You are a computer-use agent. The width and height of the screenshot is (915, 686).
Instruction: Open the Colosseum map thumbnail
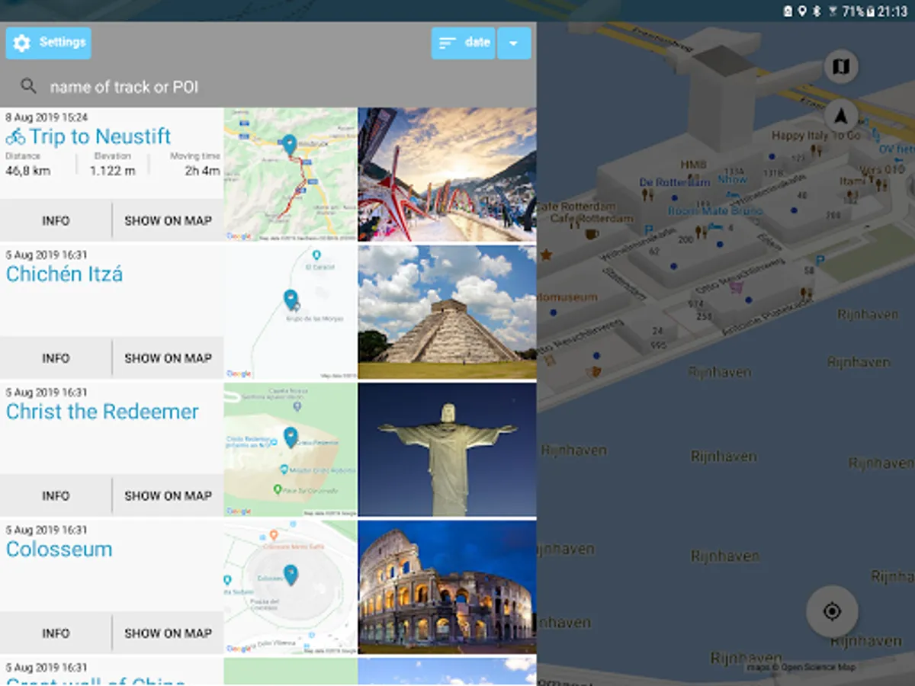tap(291, 587)
